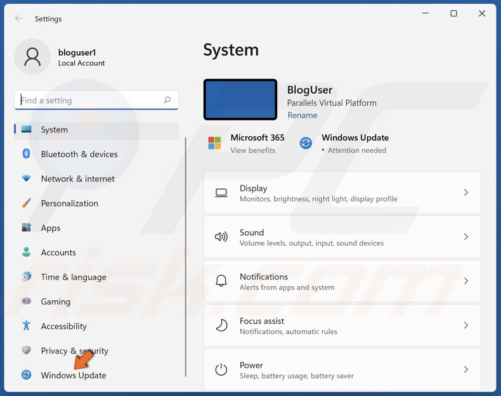Click the blue desktop preview thumbnail
The height and width of the screenshot is (396, 501).
(x=240, y=99)
